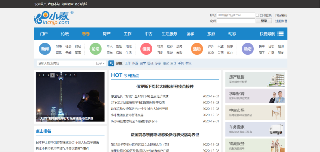Image resolution: width=320 pixels, height=152 pixels.
Task: Focus the 密码 password input field
Action: (x=236, y=21)
